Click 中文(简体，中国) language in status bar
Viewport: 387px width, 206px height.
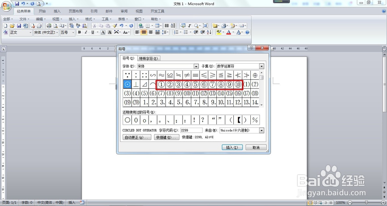[50, 203]
